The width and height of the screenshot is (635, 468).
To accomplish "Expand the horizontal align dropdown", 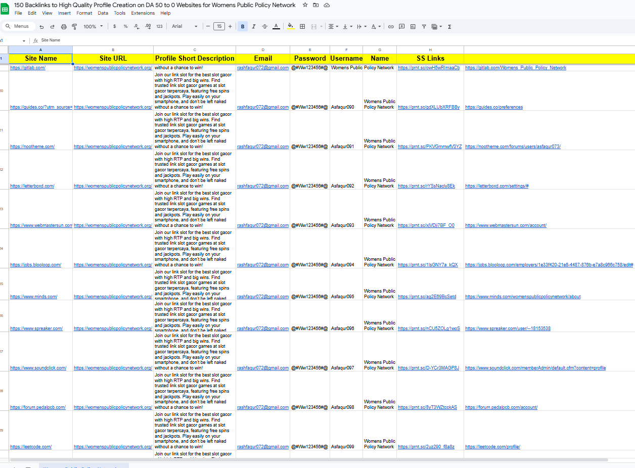I will (x=336, y=26).
